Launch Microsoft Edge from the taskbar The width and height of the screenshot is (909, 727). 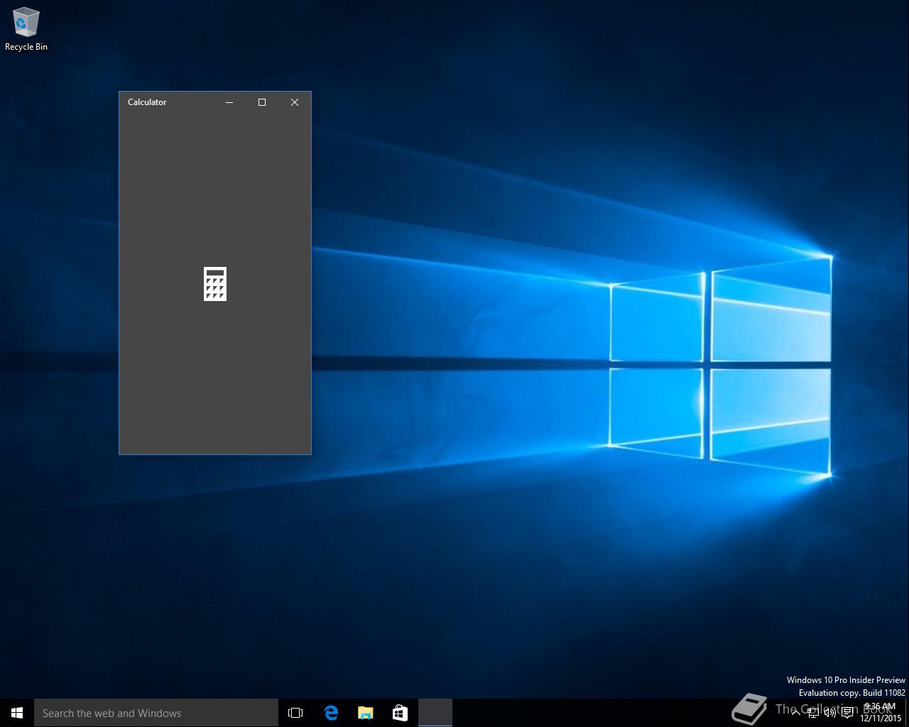[331, 713]
